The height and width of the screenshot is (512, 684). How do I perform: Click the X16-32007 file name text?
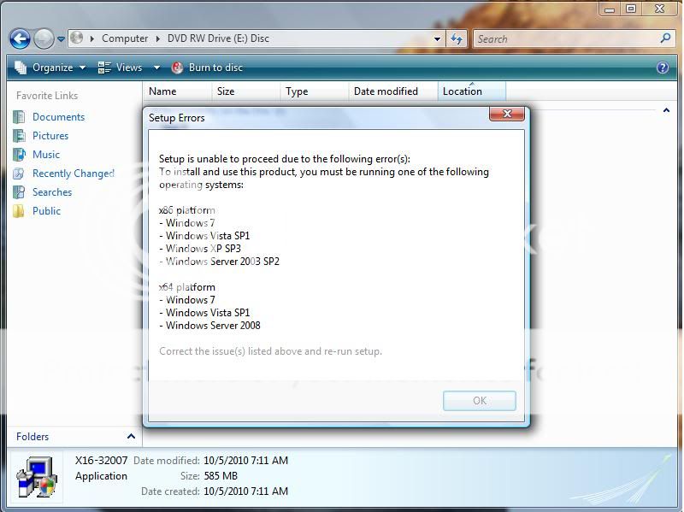[101, 460]
